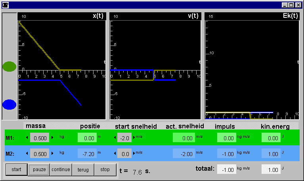
Task: Decrease M2 mass with left arrow
Action: point(27,153)
